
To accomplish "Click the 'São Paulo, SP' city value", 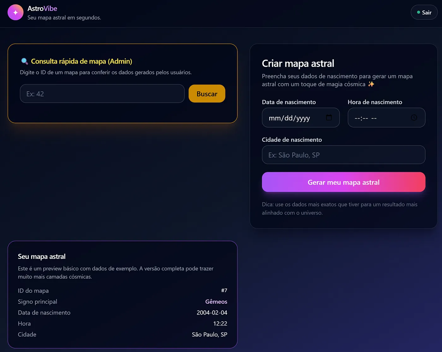I will [x=209, y=335].
